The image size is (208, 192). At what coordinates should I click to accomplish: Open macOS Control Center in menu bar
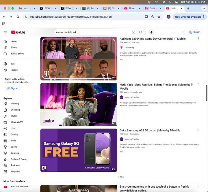[177, 2]
